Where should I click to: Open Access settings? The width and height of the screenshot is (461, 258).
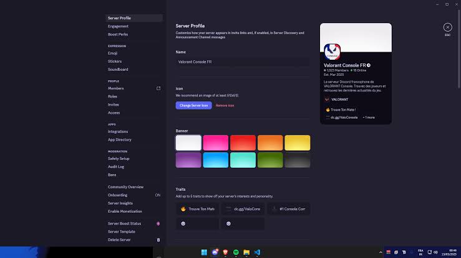click(134, 113)
